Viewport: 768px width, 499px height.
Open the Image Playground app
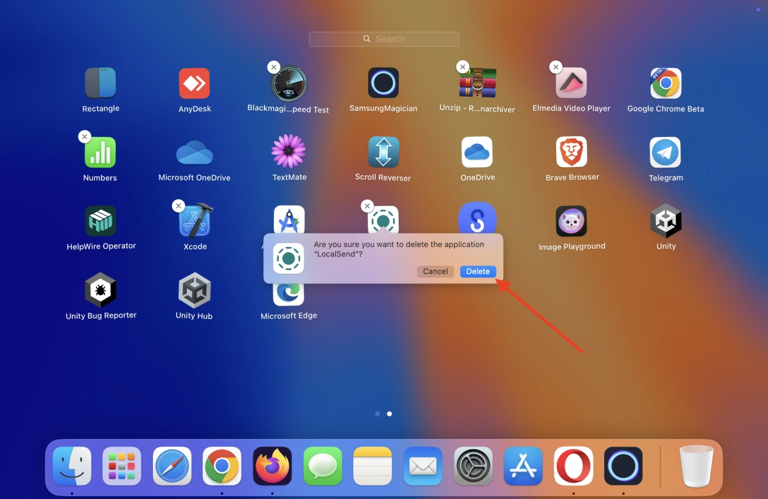pyautogui.click(x=572, y=221)
